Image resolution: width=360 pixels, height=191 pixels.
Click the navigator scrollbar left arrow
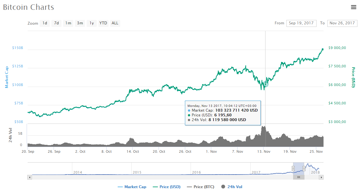(x=29, y=177)
